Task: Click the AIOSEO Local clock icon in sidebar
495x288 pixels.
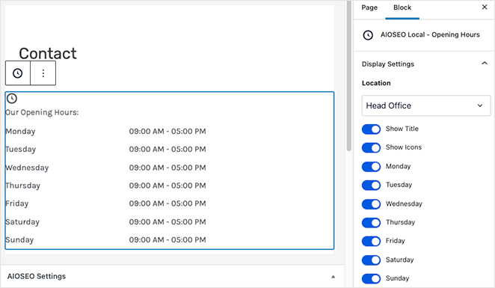Action: (368, 35)
